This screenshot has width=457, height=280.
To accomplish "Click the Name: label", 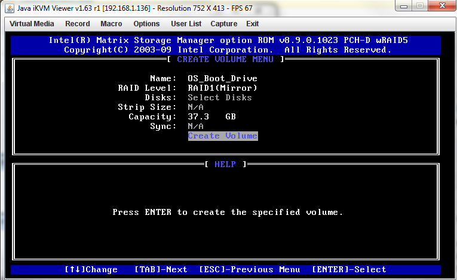I will (x=163, y=78).
